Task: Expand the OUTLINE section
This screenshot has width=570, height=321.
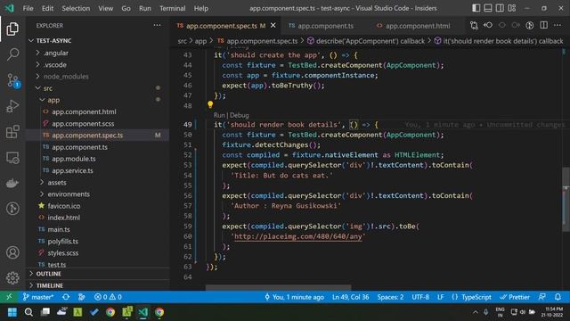Action: click(97, 274)
